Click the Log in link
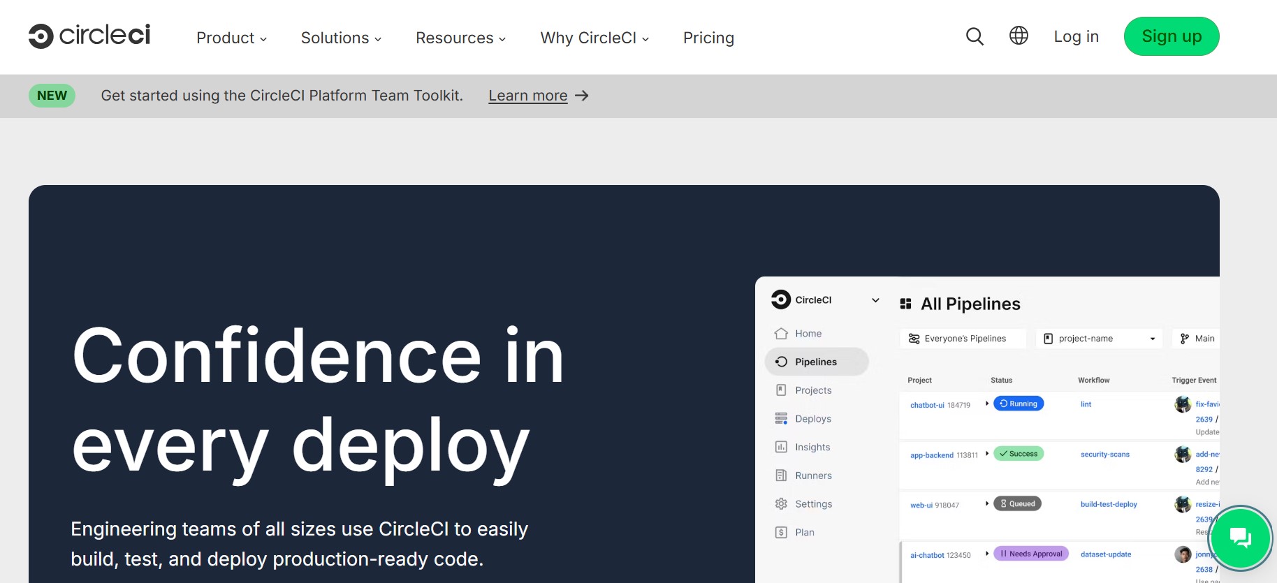The width and height of the screenshot is (1277, 583). (1076, 36)
